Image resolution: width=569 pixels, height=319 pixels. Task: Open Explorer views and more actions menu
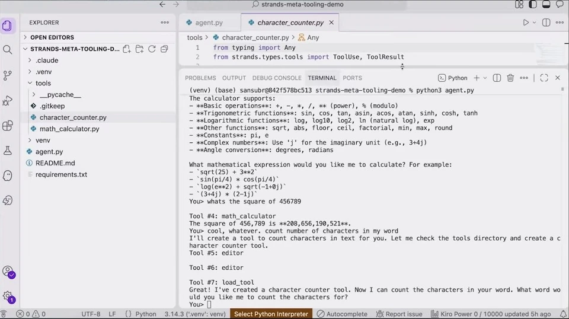pos(165,23)
